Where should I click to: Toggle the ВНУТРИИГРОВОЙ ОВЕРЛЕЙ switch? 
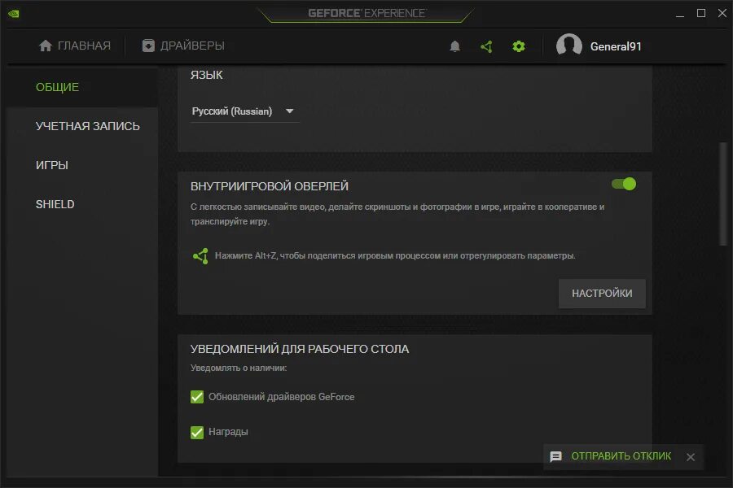(x=624, y=184)
